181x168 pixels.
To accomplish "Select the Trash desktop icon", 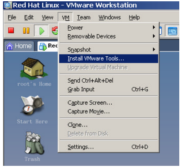I will pos(32,146).
